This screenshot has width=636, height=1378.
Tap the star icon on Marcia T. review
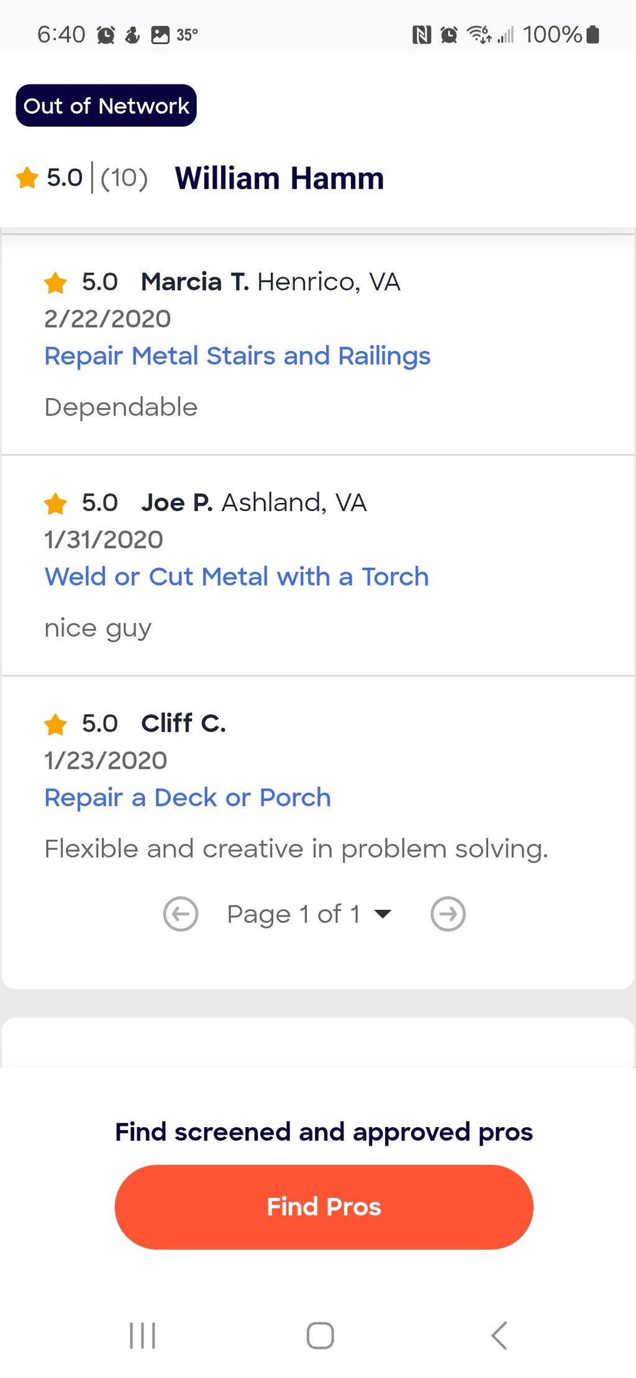pos(56,283)
